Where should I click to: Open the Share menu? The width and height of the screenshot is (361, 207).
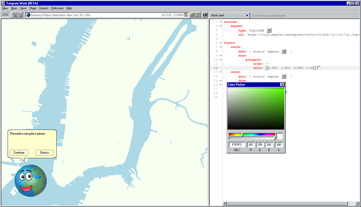(33, 8)
